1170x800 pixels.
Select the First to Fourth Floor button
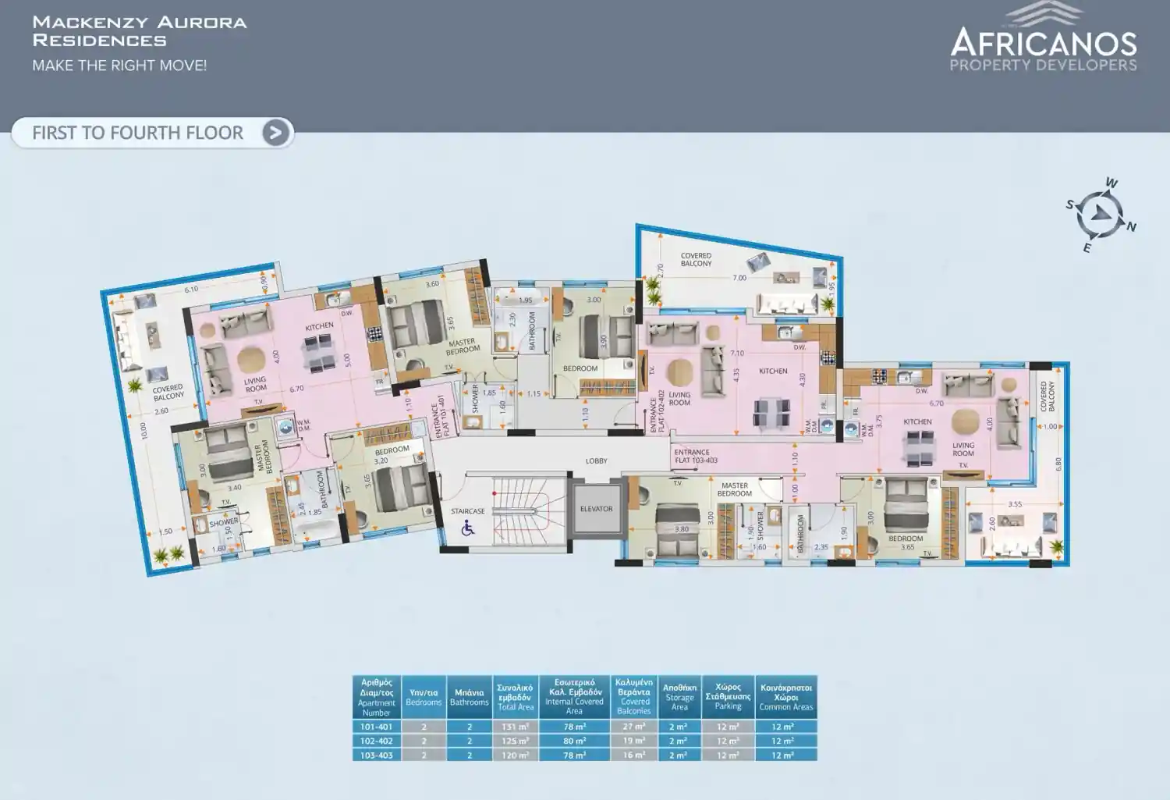[x=153, y=133]
